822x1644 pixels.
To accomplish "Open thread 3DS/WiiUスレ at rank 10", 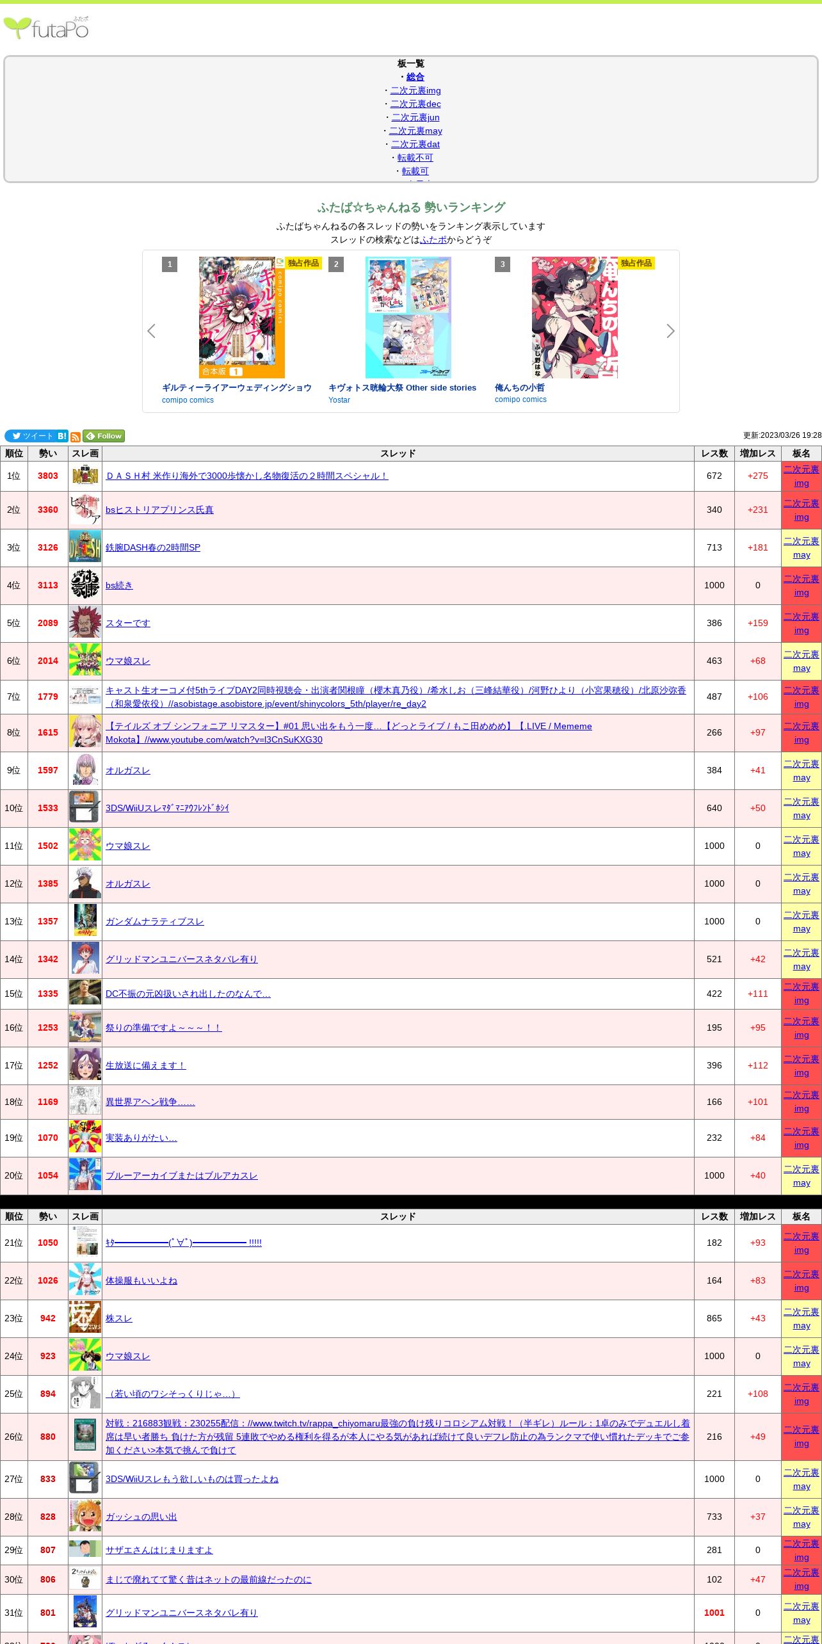I will click(x=167, y=808).
